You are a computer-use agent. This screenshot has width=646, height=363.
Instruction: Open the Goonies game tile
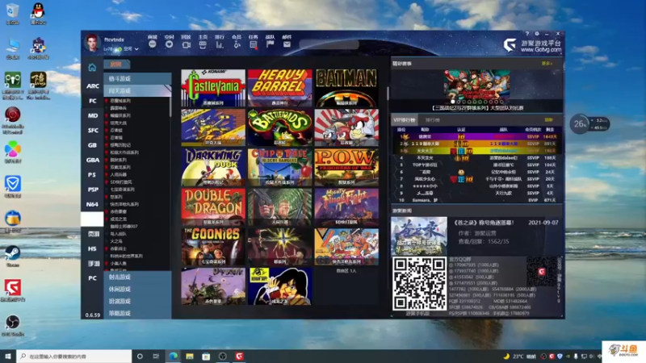coord(213,246)
